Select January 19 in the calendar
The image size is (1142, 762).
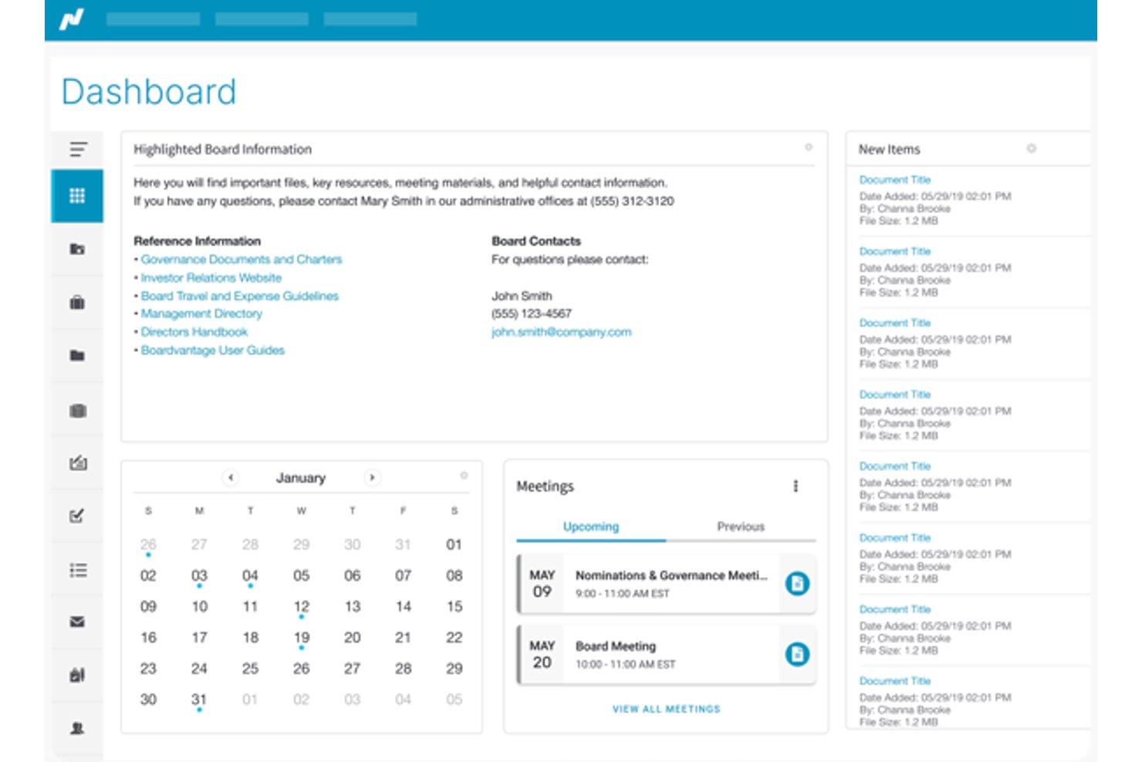(301, 638)
